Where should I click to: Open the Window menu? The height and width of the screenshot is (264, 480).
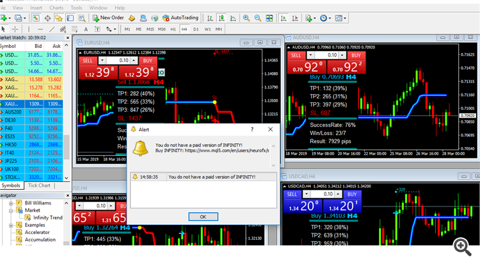pyautogui.click(x=99, y=8)
